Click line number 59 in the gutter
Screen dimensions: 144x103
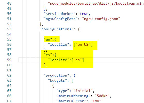(9, 60)
